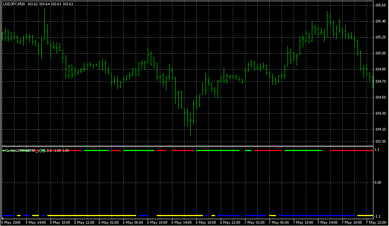Click the 105.65 price scale label
Viewport: 389px width, 226px height.
pos(380,5)
